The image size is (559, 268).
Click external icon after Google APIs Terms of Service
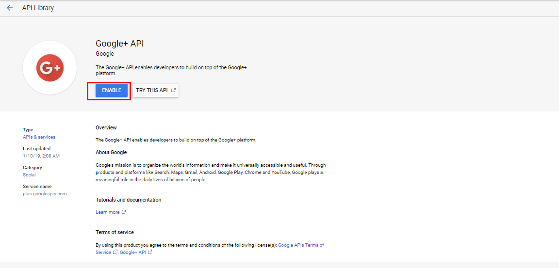115,252
